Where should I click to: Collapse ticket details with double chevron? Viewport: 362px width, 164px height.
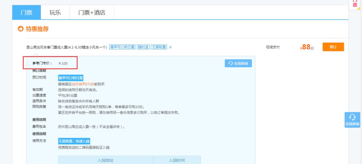(170, 47)
